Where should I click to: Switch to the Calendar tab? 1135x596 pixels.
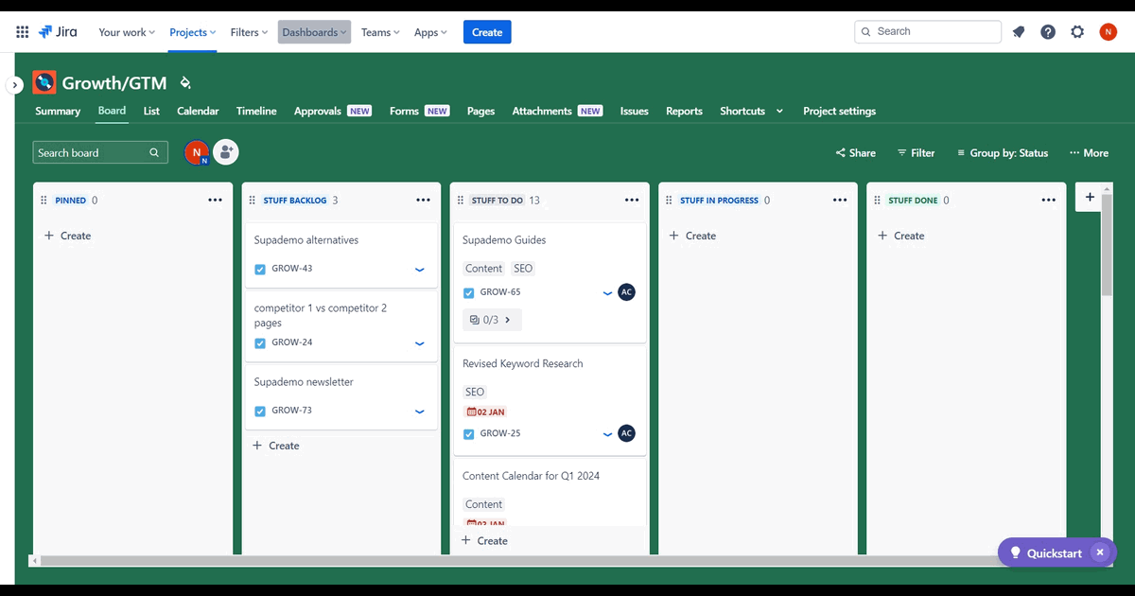pos(198,111)
